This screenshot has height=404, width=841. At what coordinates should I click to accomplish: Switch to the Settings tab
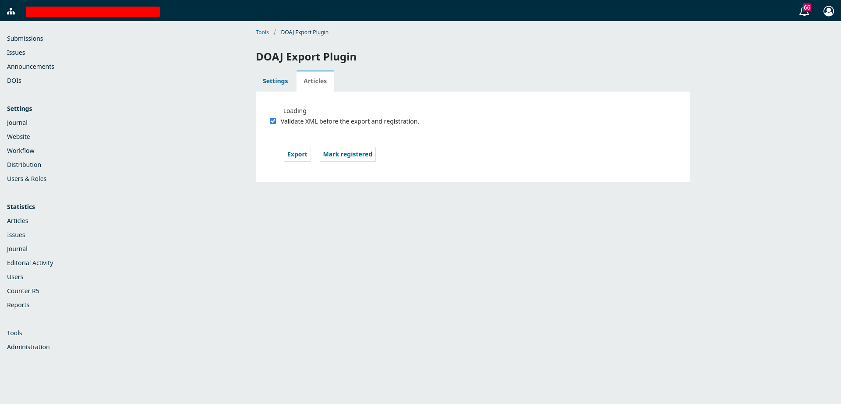275,81
